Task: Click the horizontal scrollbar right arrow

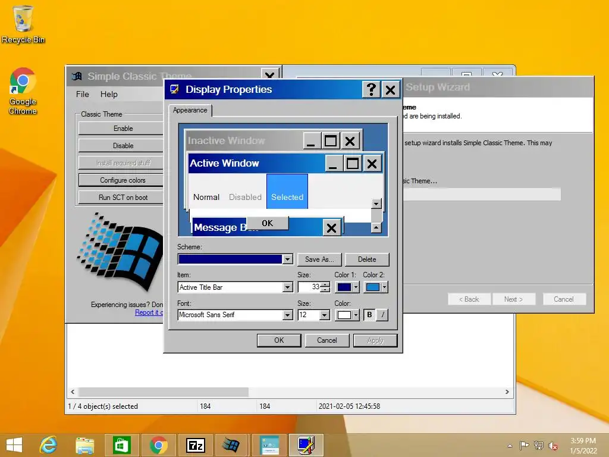Action: tap(507, 392)
